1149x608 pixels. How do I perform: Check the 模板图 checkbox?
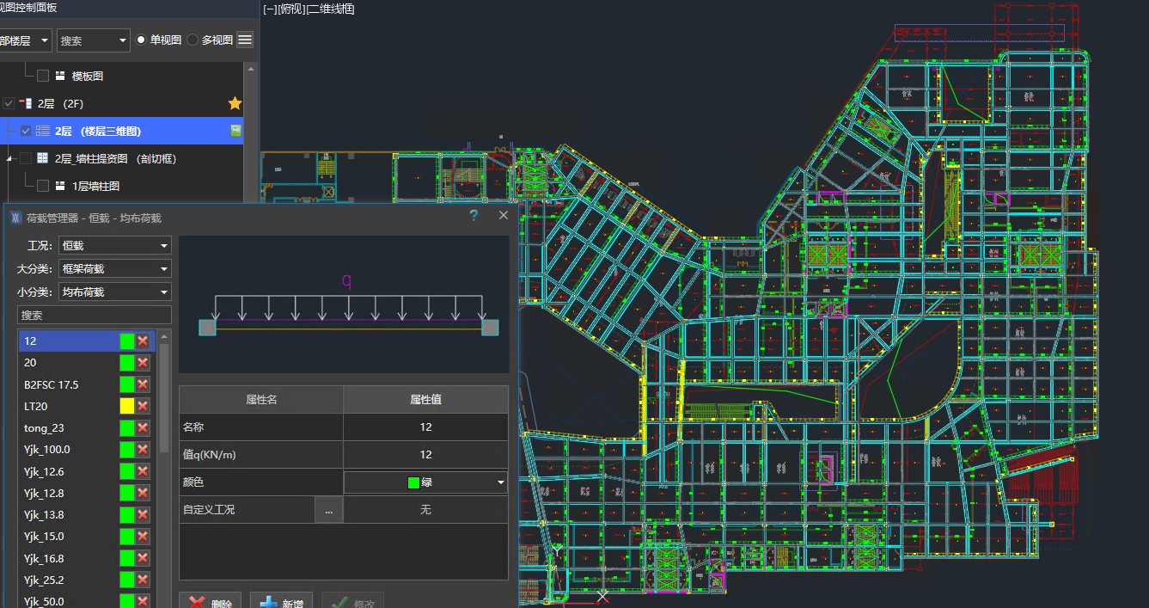coord(43,76)
